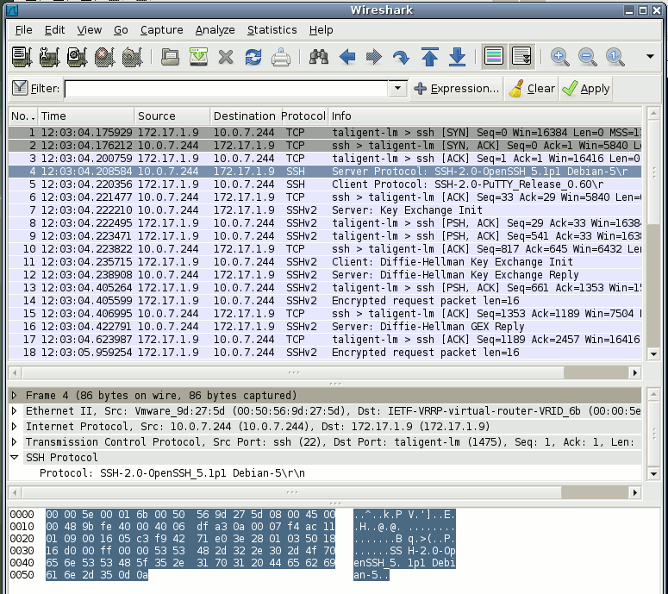Go forward in packet history arrow
This screenshot has height=594, width=668.
click(374, 57)
